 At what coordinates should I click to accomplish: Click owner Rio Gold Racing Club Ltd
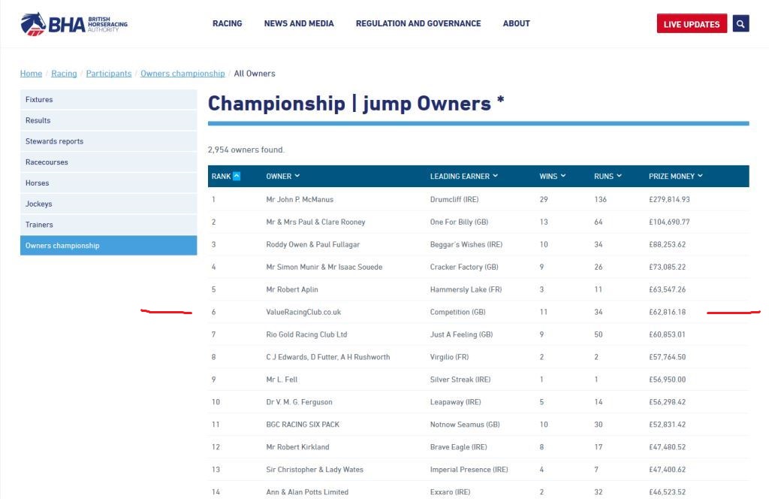[x=306, y=334]
